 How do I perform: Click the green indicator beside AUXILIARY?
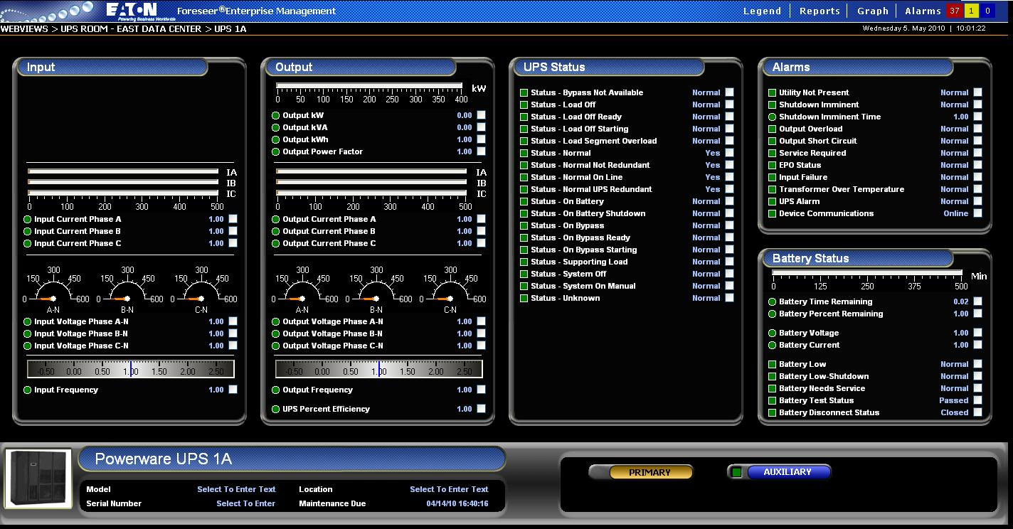pos(737,472)
